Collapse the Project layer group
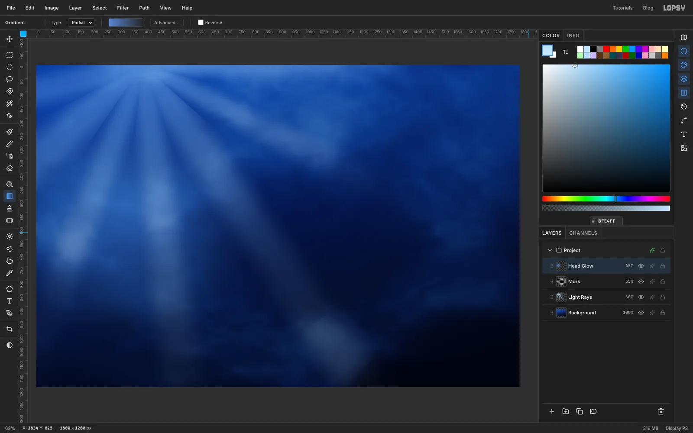Screen dimensions: 693x433 [550, 250]
